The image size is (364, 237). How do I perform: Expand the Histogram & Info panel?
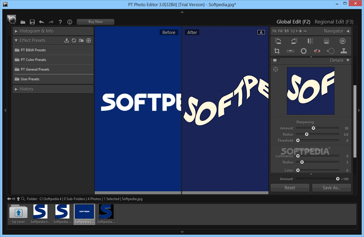[53, 31]
